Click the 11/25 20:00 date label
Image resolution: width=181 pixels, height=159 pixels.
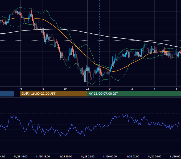(x=65, y=156)
